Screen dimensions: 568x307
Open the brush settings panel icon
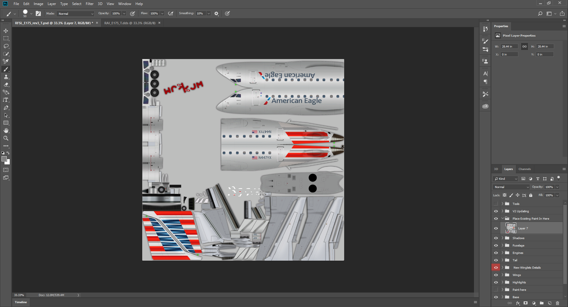pos(38,14)
